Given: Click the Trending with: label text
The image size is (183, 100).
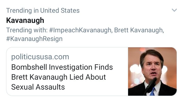Looking at the screenshot, I should pos(27,30).
